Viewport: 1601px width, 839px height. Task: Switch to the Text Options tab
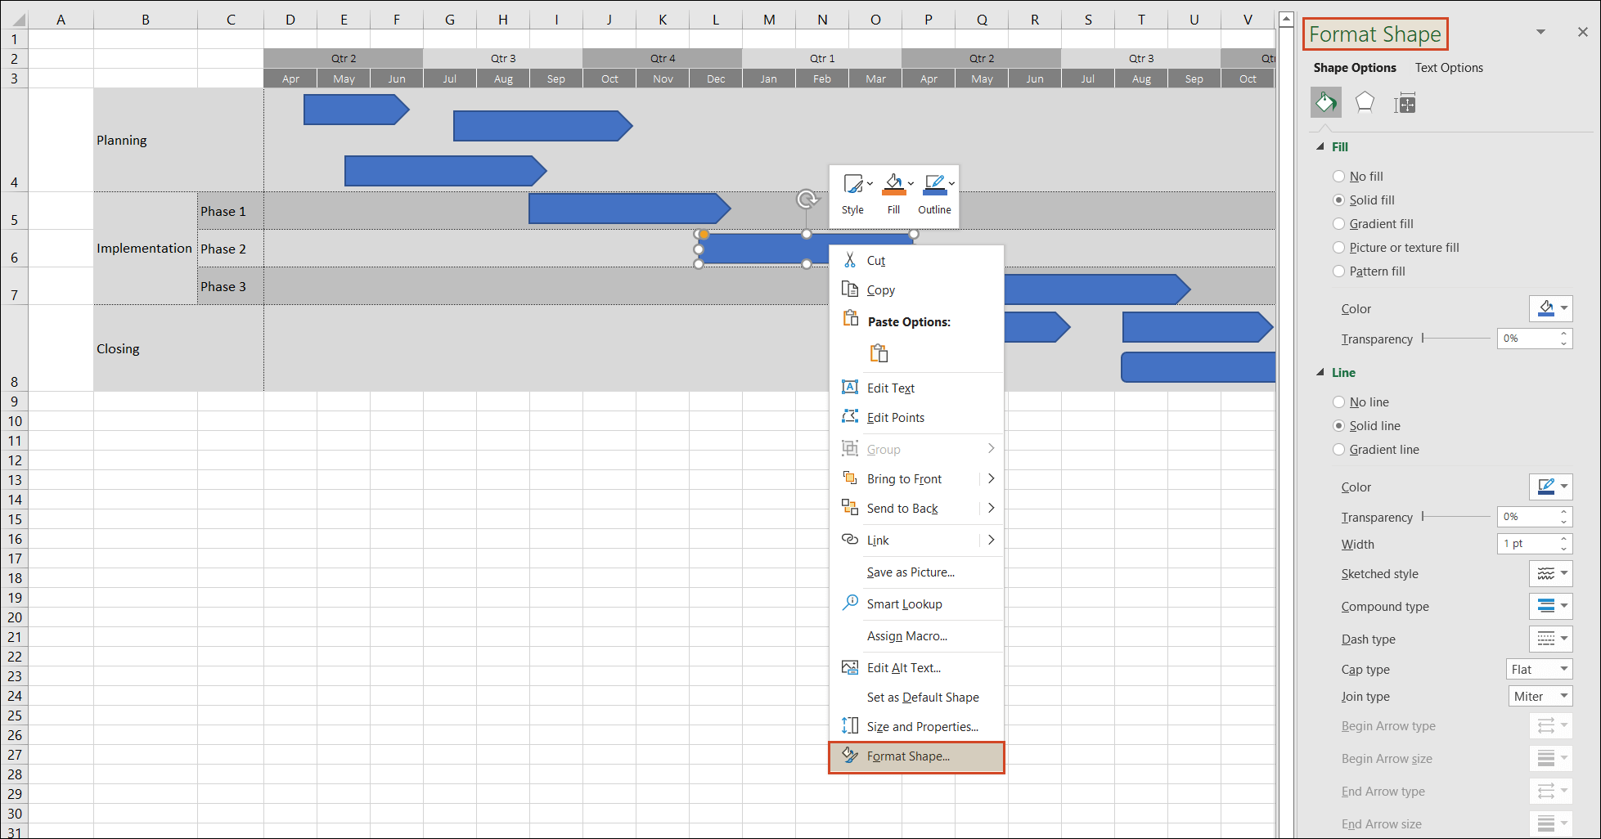(1448, 68)
